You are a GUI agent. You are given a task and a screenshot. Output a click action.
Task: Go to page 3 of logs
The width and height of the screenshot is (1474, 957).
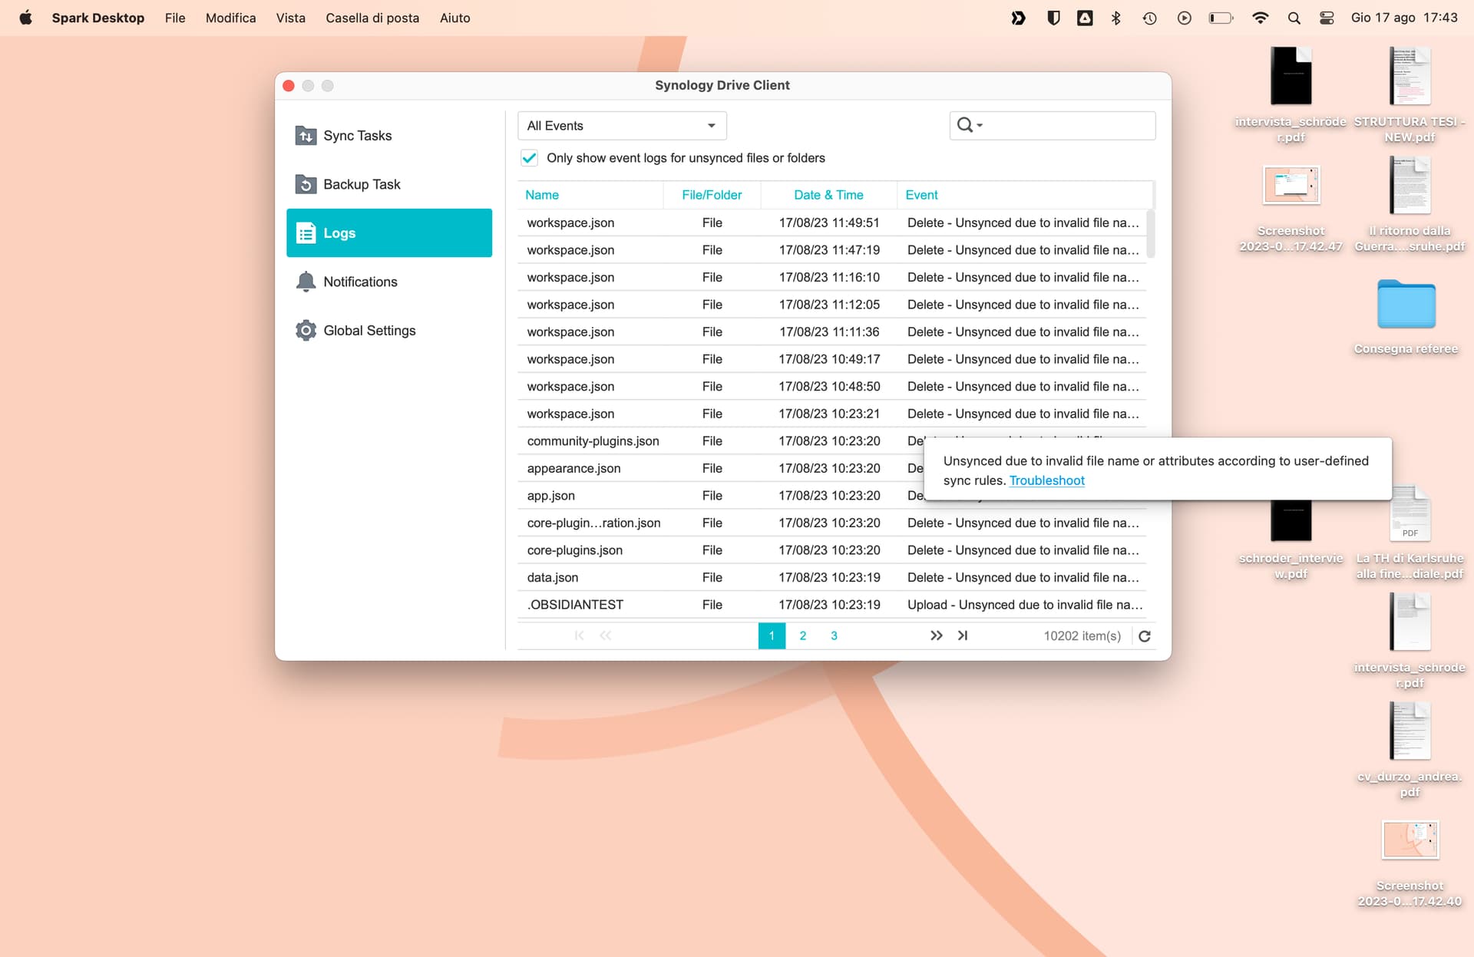point(834,635)
